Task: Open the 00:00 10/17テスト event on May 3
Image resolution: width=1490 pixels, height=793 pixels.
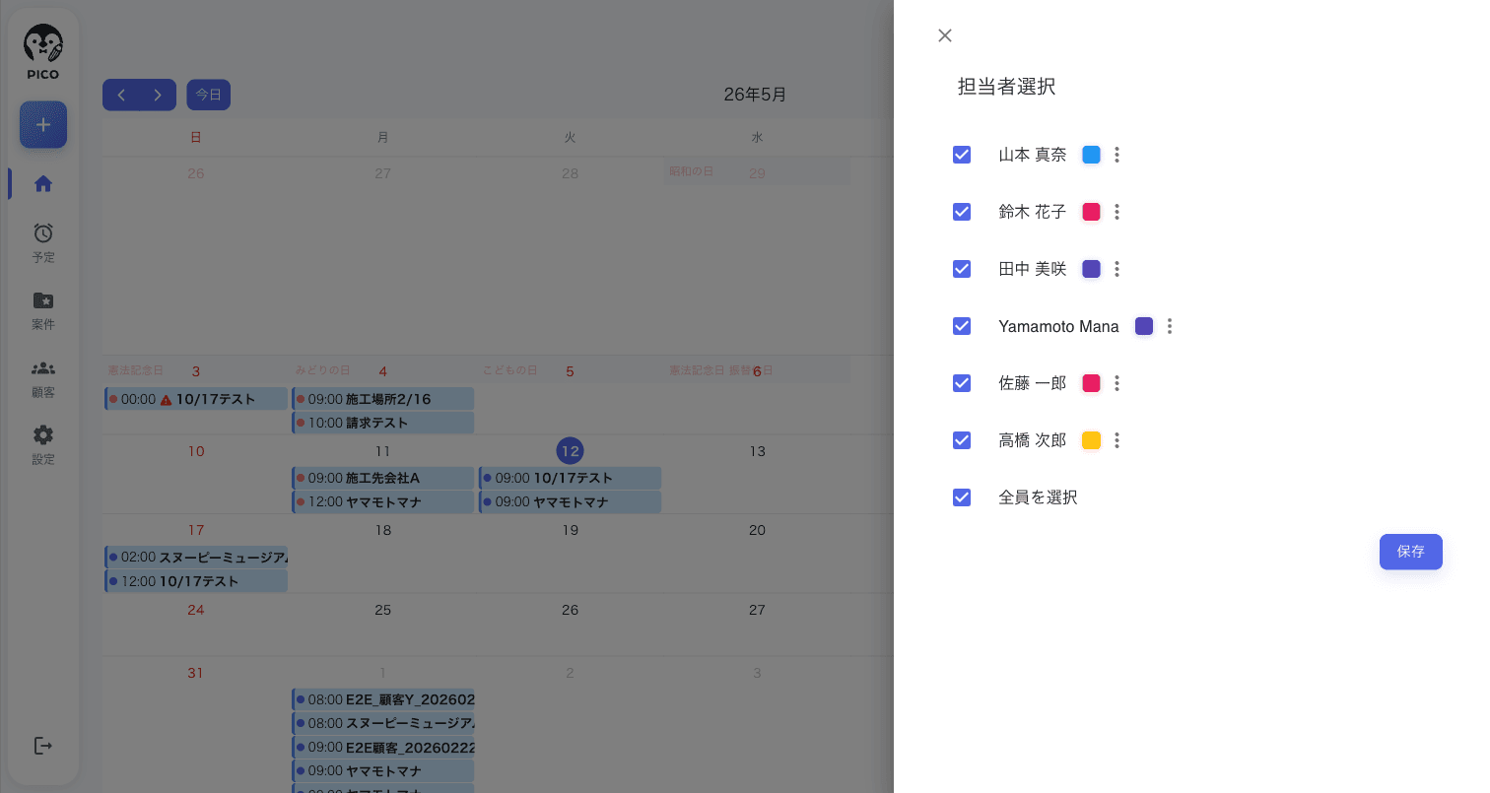Action: pyautogui.click(x=196, y=399)
